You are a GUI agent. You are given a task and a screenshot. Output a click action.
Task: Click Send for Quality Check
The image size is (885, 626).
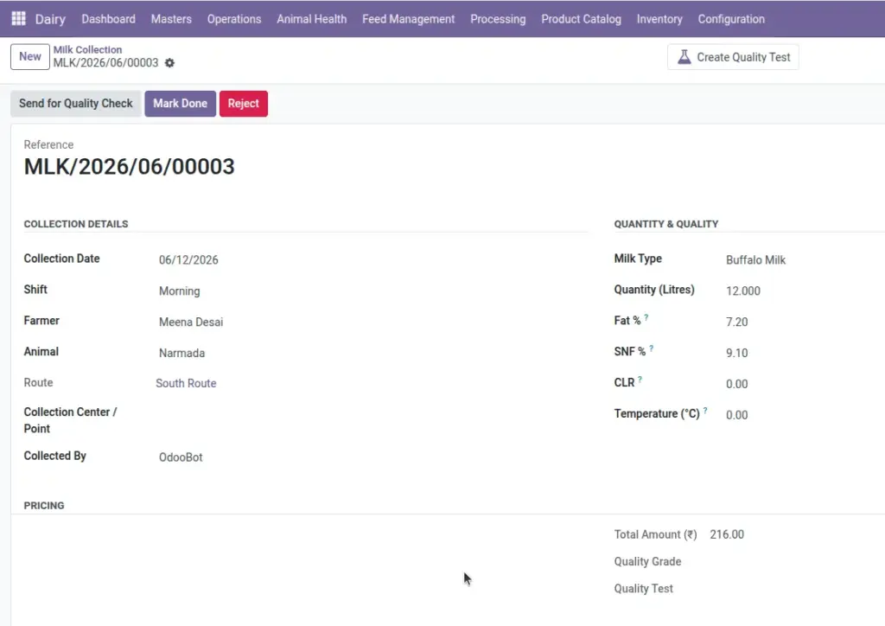[x=76, y=103]
